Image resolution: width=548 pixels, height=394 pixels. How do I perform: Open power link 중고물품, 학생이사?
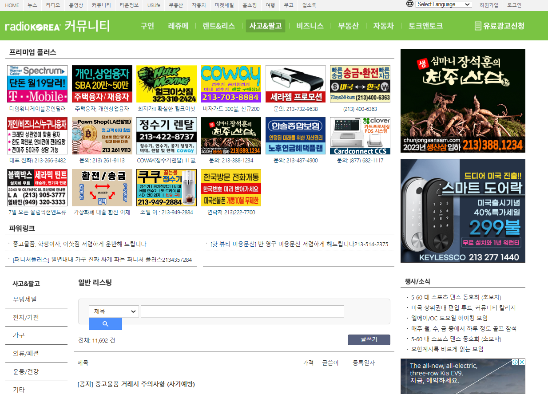tap(79, 244)
